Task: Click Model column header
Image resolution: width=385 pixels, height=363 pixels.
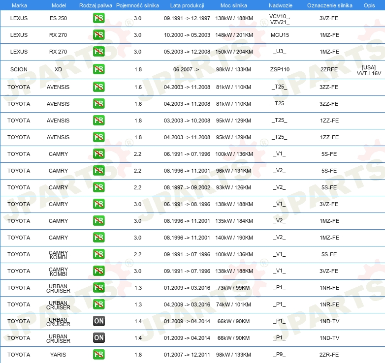Action: 59,5
